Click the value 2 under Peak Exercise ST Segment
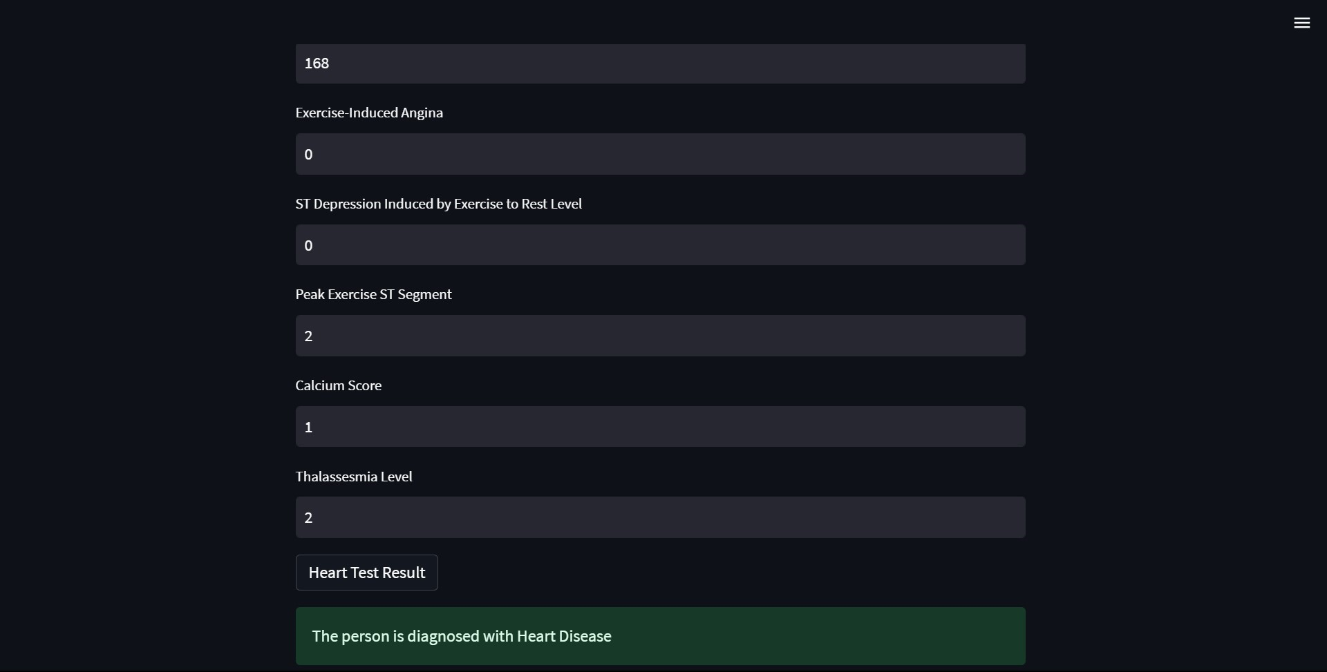1327x672 pixels. [308, 336]
